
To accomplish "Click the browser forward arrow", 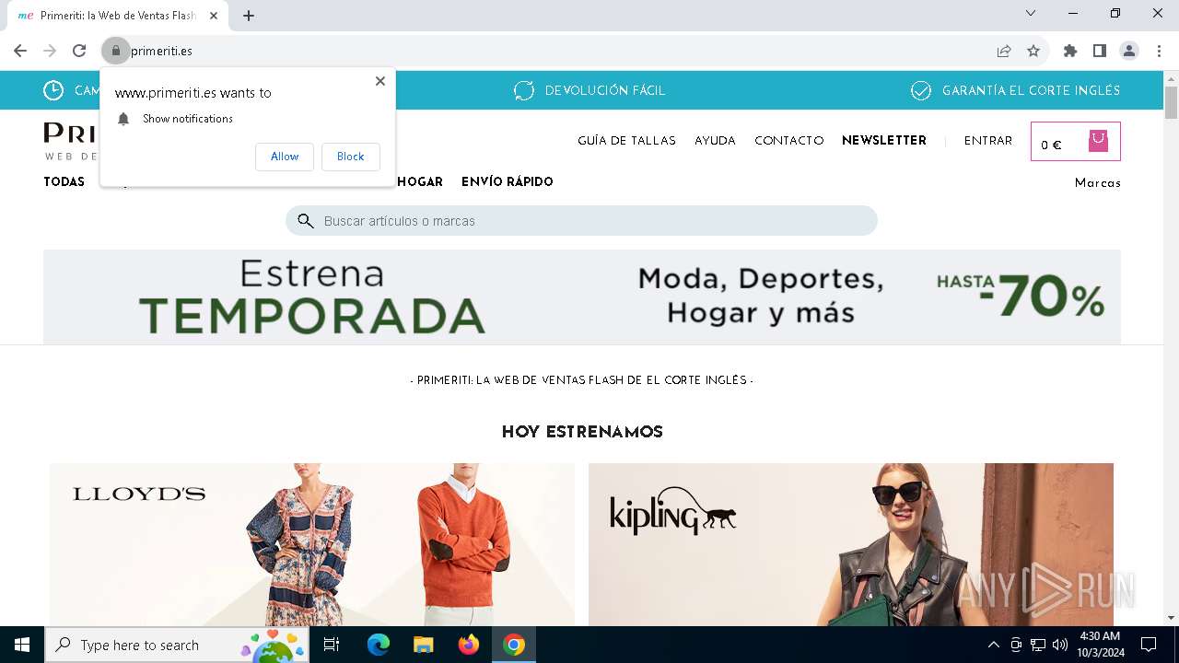I will [50, 51].
